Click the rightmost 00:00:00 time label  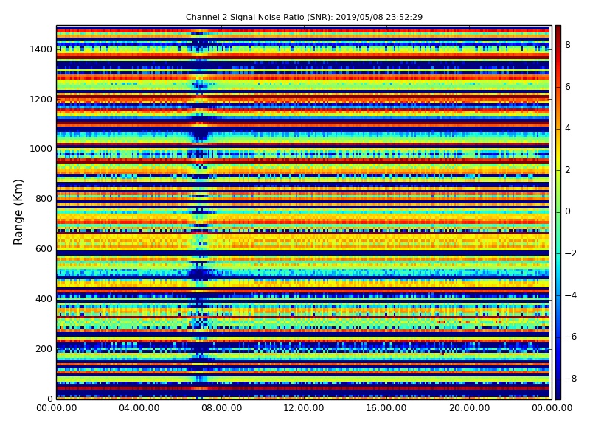(552, 408)
